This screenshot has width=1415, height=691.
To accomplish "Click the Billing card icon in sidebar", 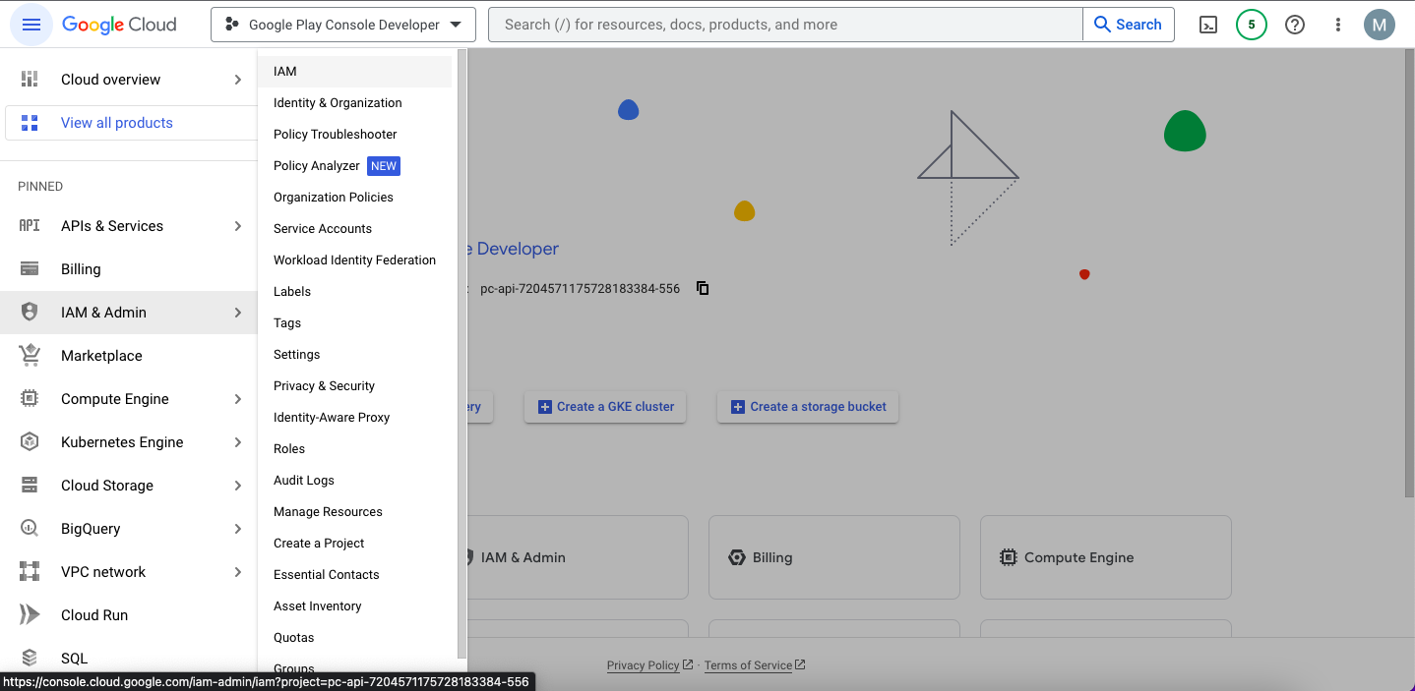I will [x=30, y=269].
